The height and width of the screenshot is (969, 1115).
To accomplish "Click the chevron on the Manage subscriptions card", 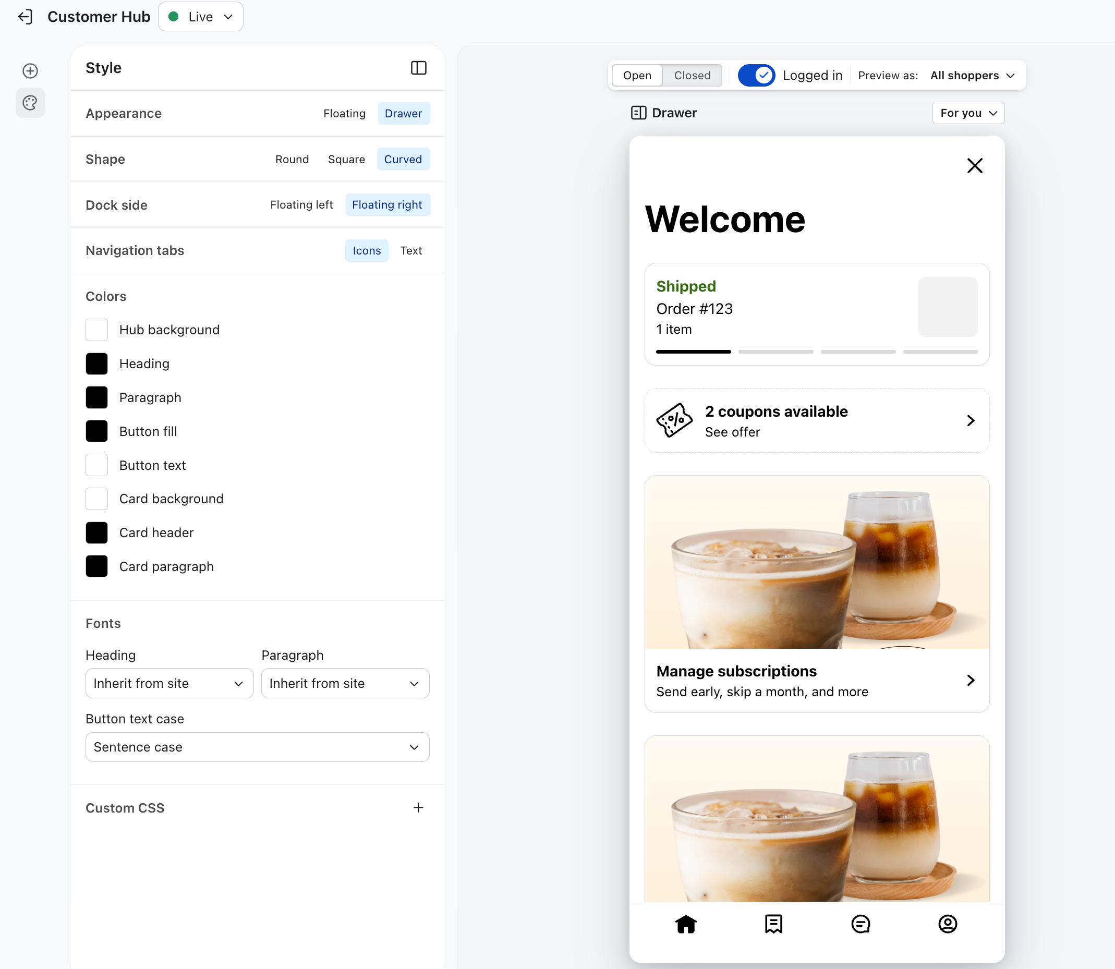I will tap(971, 680).
